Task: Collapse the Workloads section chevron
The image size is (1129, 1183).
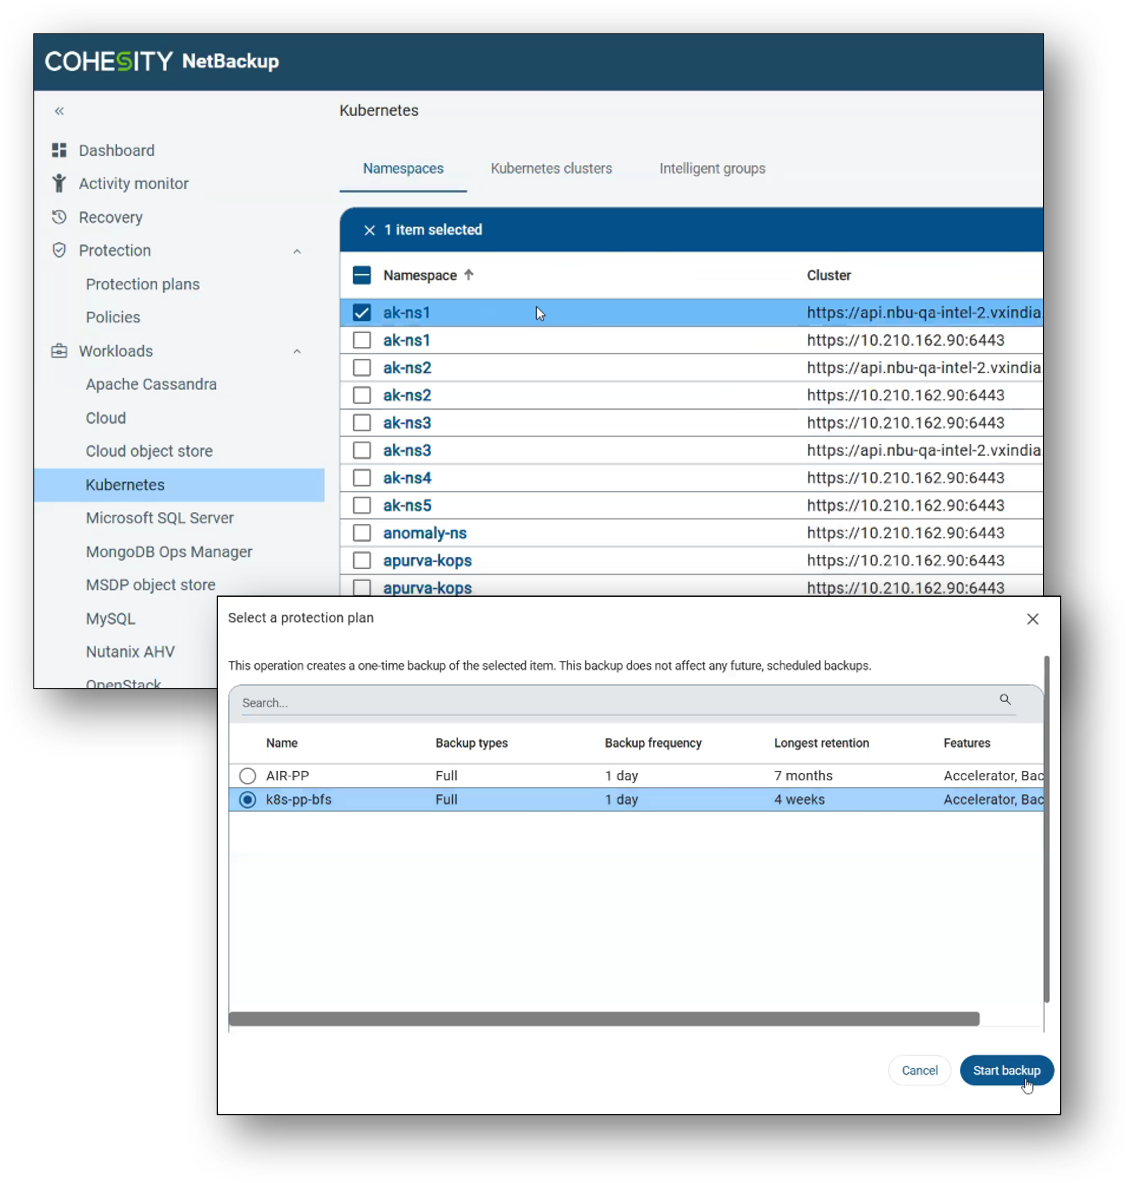Action: [x=297, y=351]
